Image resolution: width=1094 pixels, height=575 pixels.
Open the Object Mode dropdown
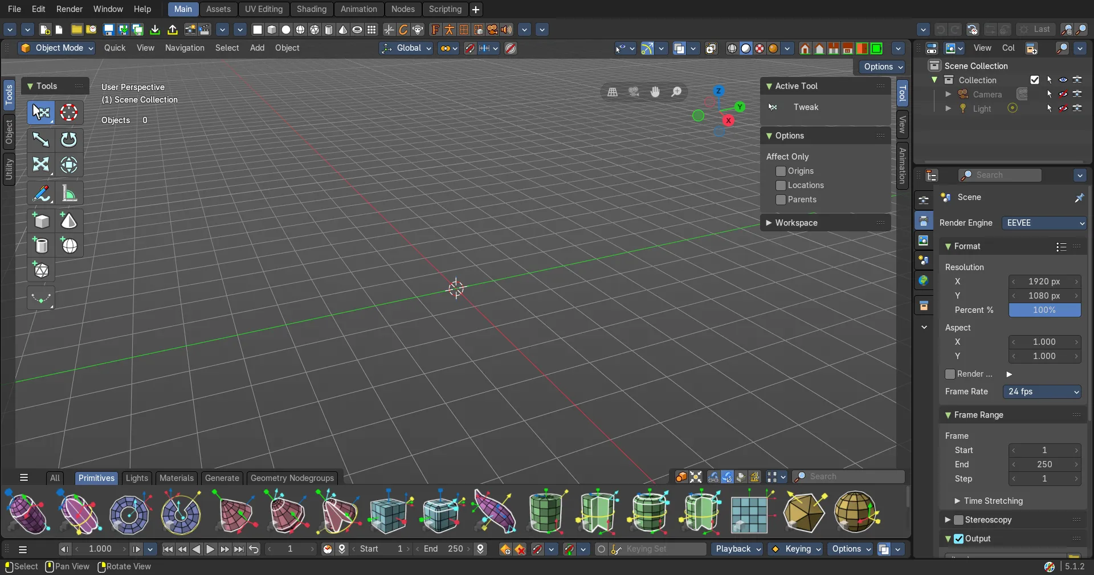(57, 48)
